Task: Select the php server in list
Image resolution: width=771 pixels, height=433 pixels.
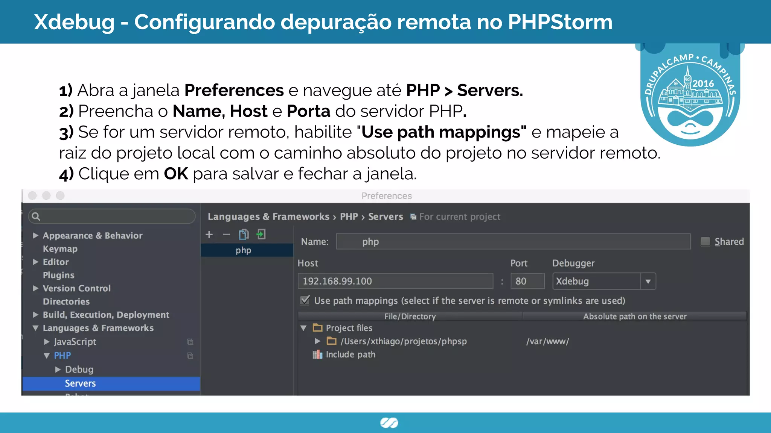Action: coord(247,250)
